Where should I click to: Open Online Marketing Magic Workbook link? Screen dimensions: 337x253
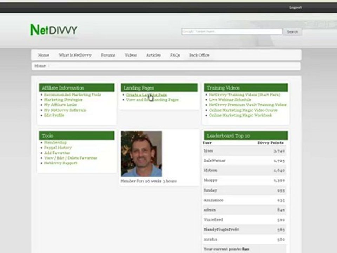coord(240,115)
